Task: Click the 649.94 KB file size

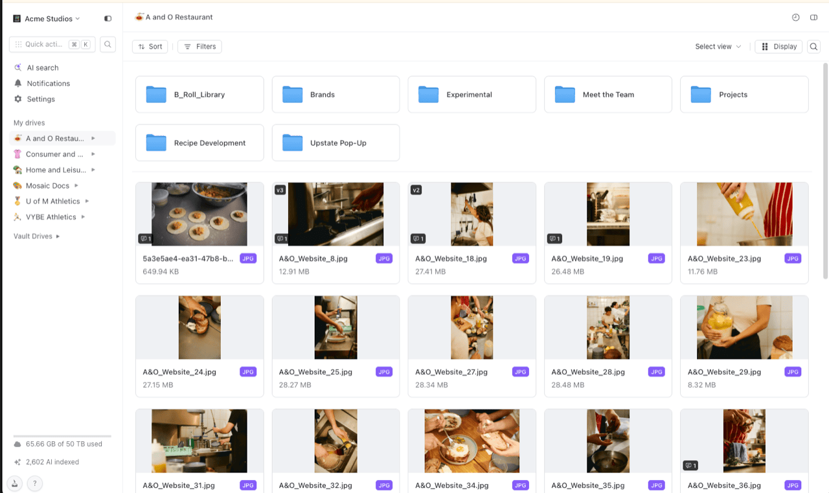Action: 161,271
